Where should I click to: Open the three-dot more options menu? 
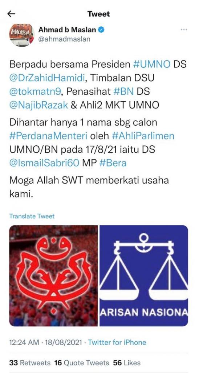point(184,30)
